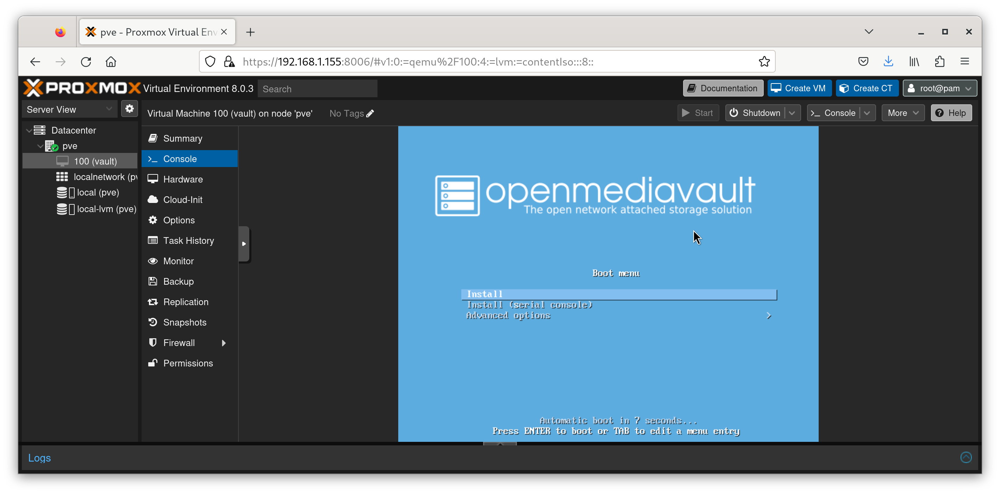Select Advanced options boot entry
The image size is (1000, 494).
coord(619,316)
